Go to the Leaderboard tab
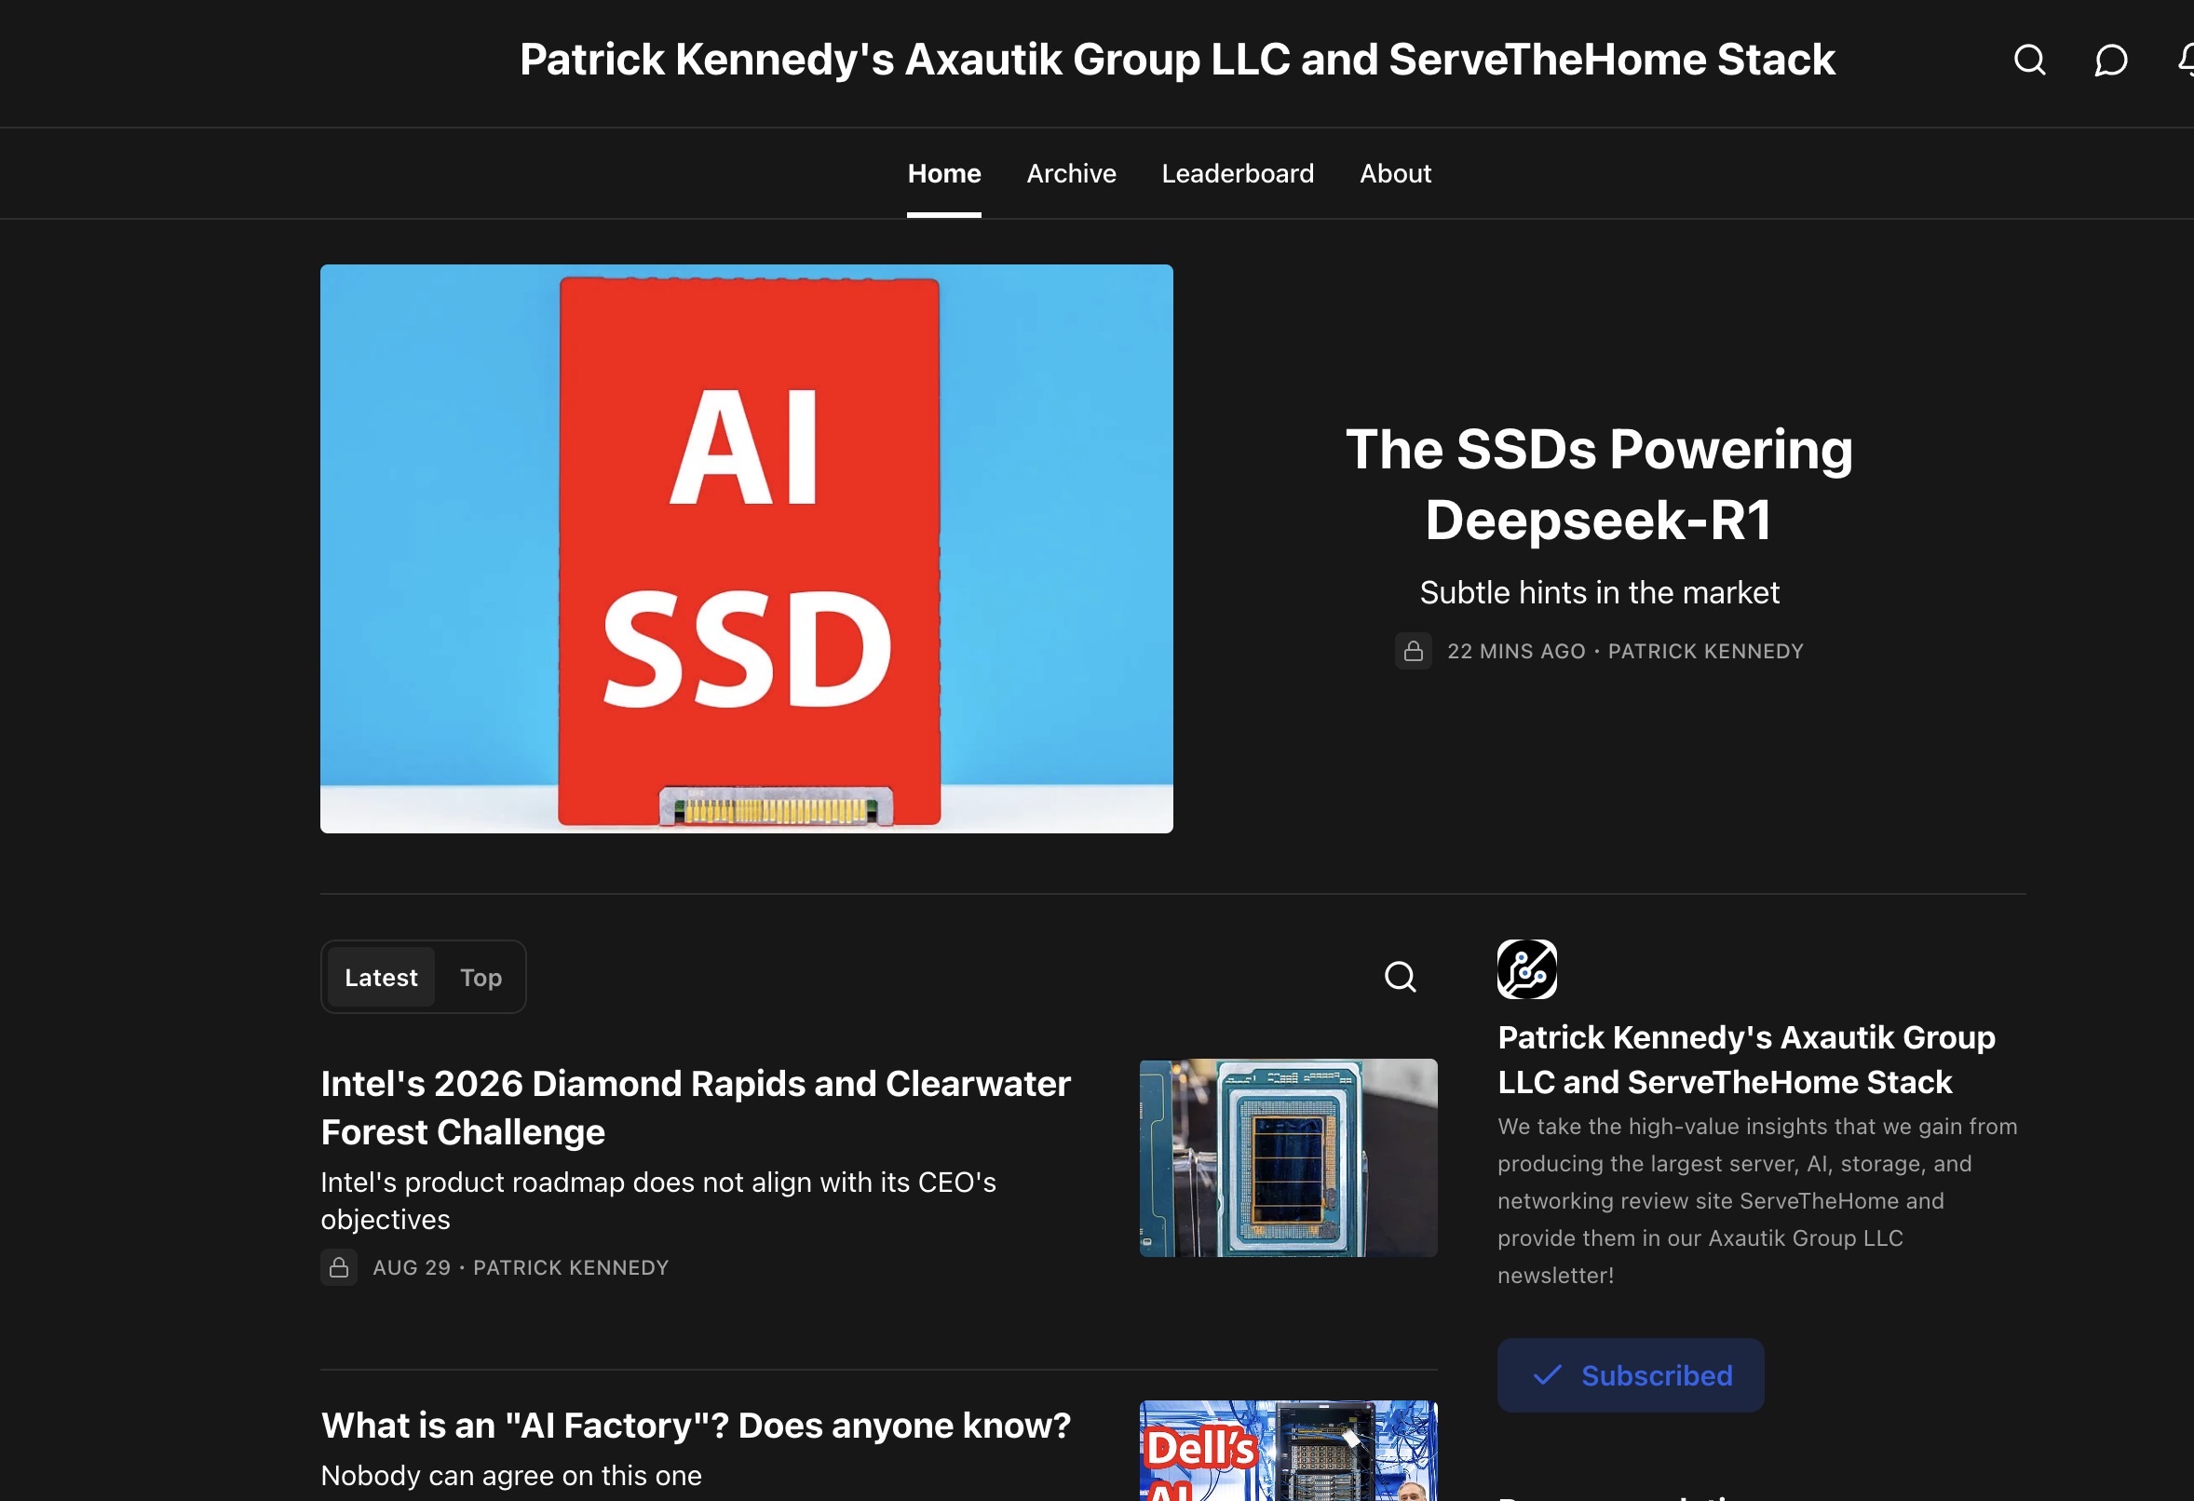 pos(1237,174)
